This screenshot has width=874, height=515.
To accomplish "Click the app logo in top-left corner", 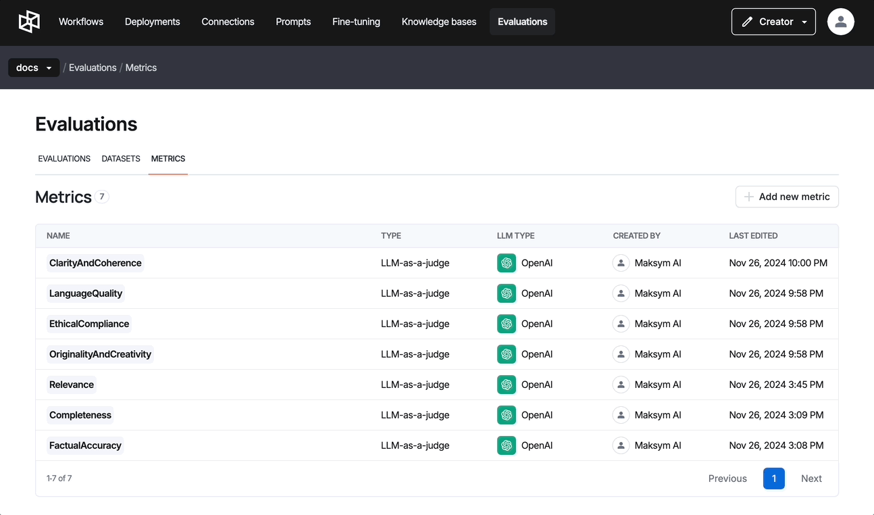I will (x=29, y=22).
